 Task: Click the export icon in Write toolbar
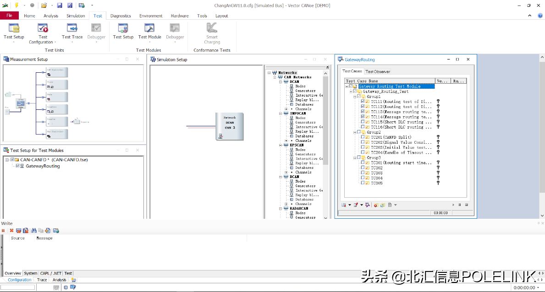48,231
